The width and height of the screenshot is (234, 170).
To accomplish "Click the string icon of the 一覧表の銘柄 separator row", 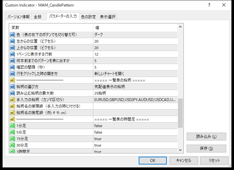I will [12, 80].
